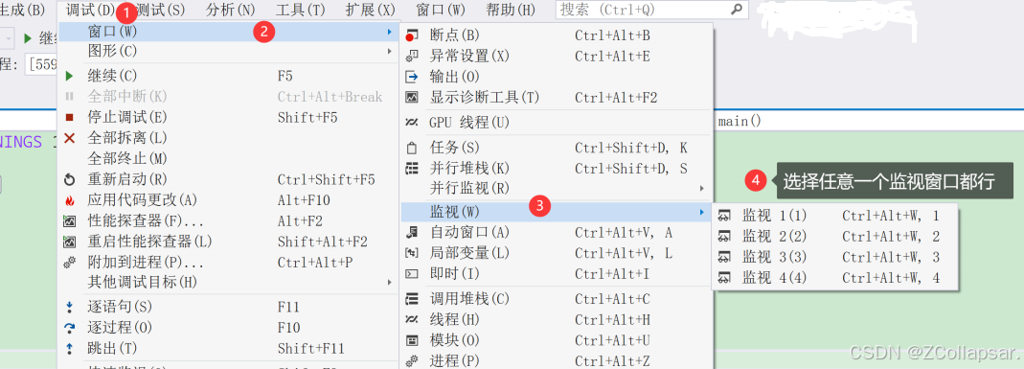Open 断点(B) window Ctrl+Alt+B
The image size is (1024, 369).
click(x=555, y=35)
